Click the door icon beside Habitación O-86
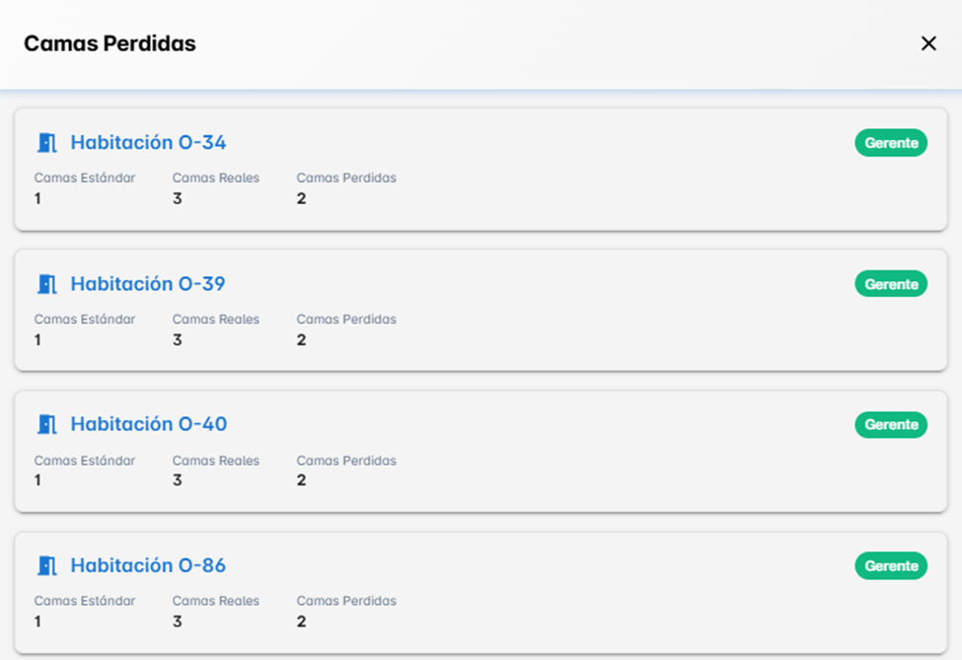The width and height of the screenshot is (962, 660). (x=46, y=565)
